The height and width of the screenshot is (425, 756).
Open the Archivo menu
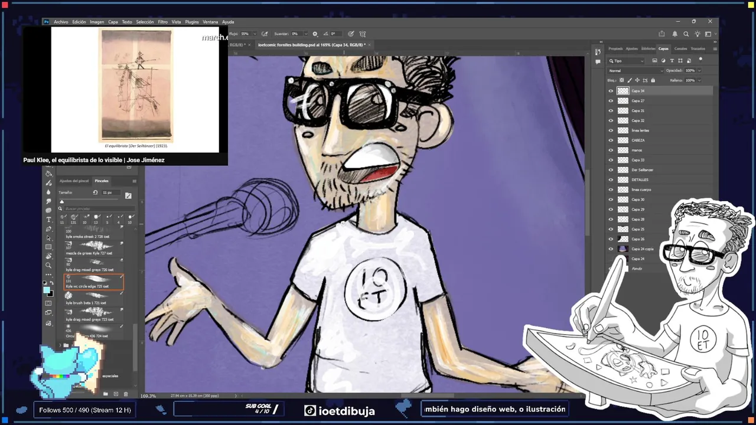click(61, 22)
